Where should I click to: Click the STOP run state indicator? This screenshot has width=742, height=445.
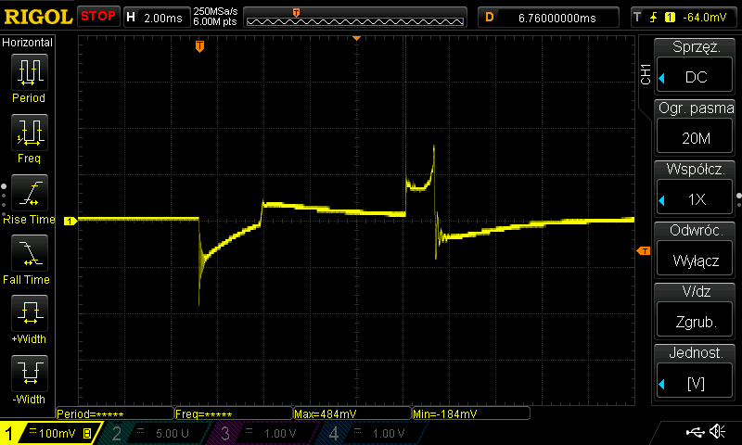coord(98,17)
